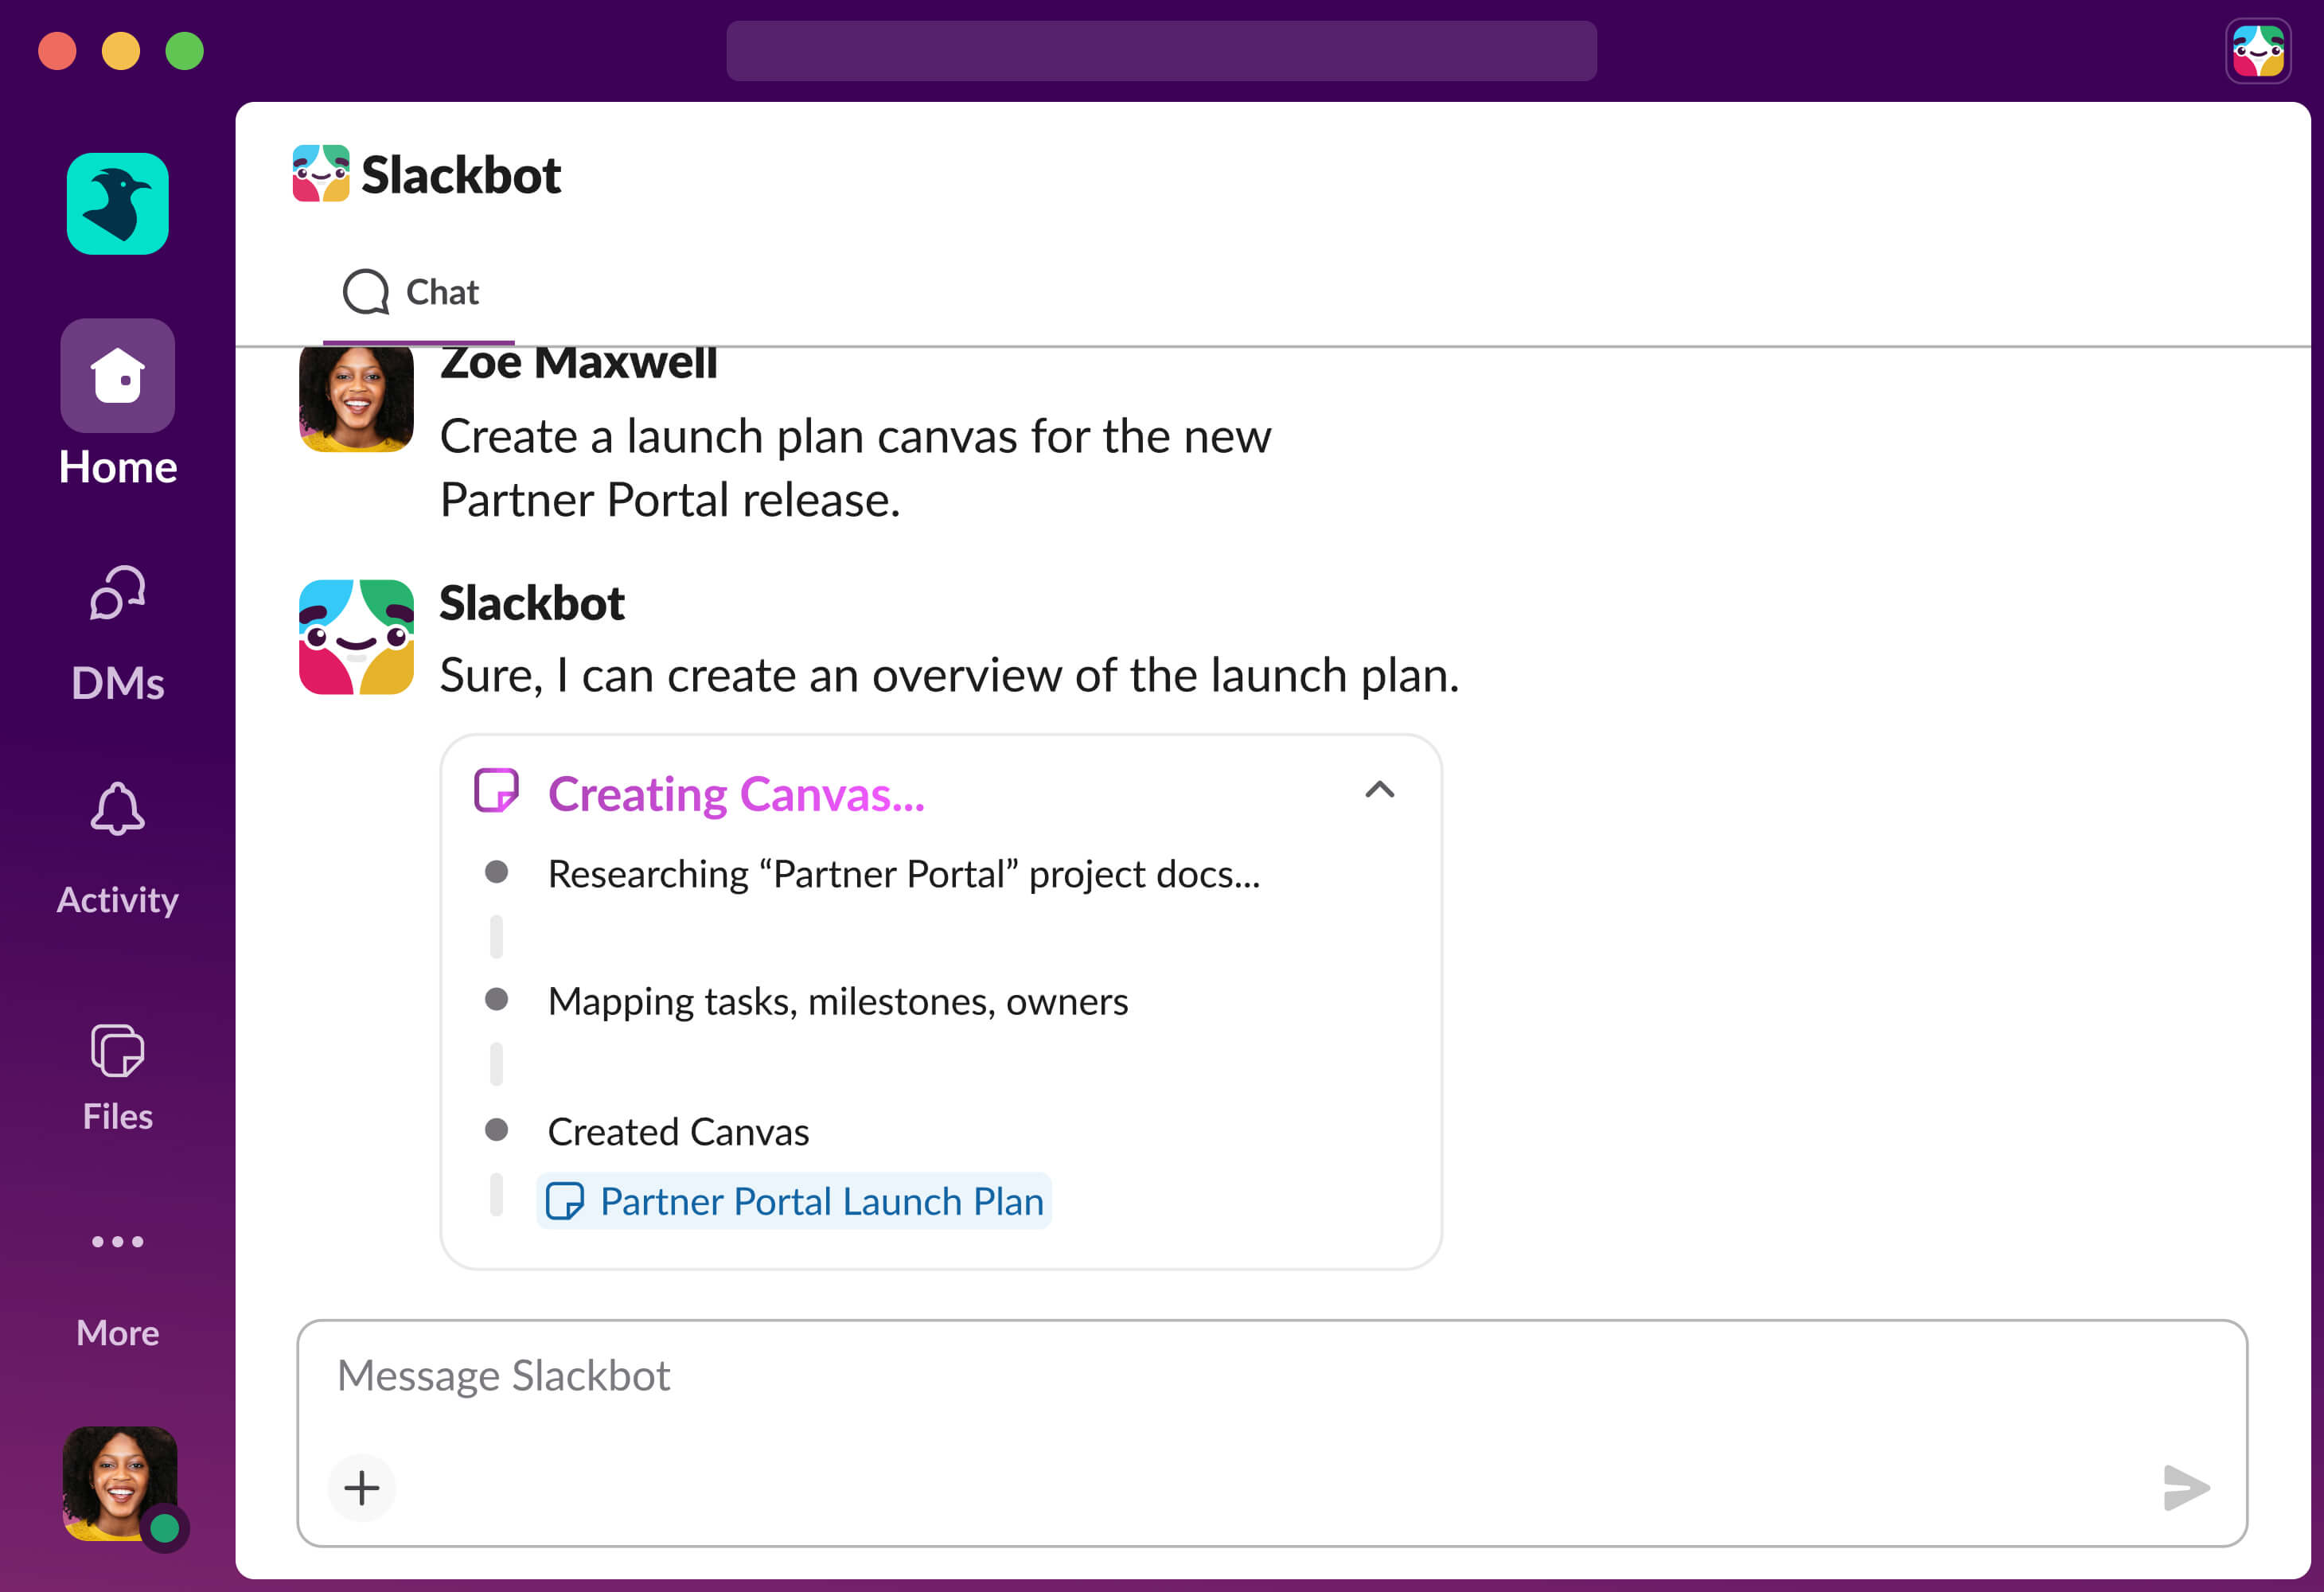Viewport: 2324px width, 1592px height.
Task: Click the workspace bird logo icon
Action: tap(118, 204)
